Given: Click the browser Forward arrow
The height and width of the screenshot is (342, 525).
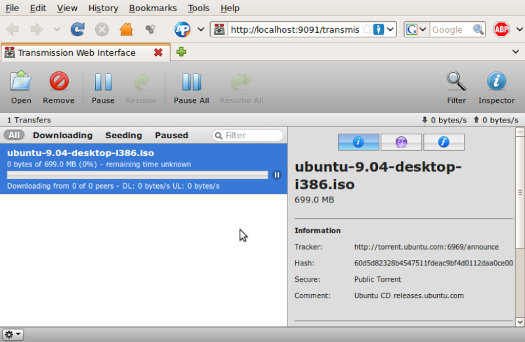Looking at the screenshot, I should tap(37, 29).
